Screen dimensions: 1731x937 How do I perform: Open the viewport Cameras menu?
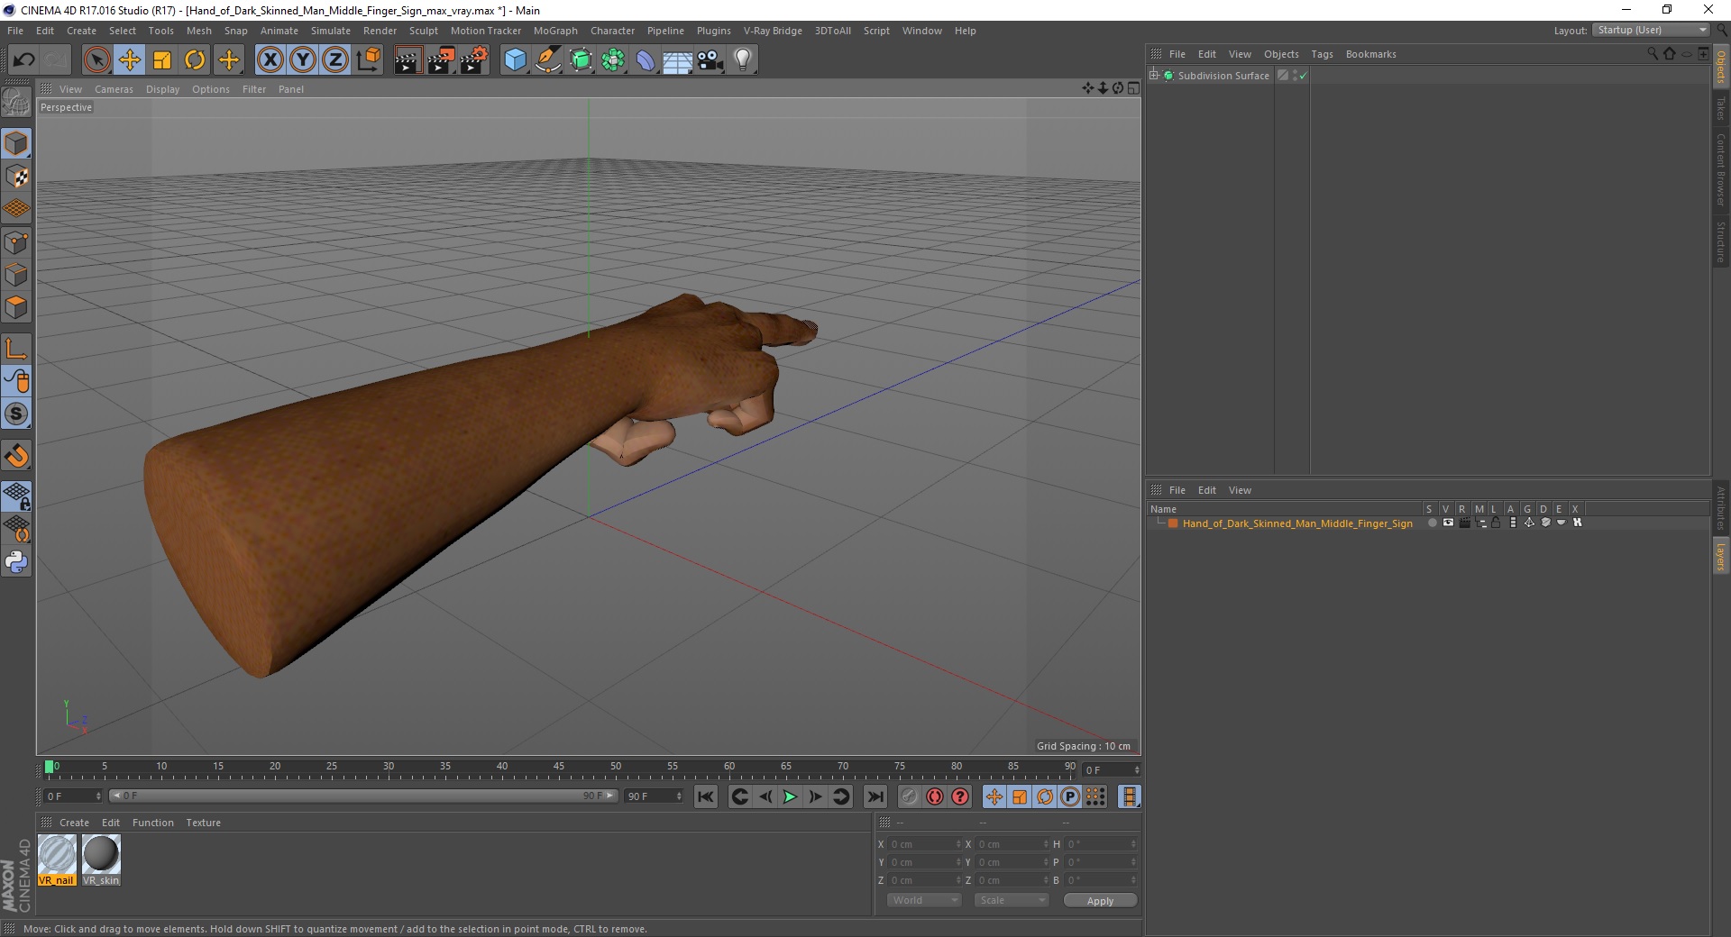pos(114,89)
